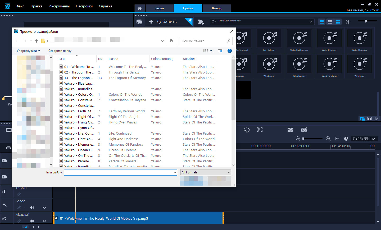Toggle the file dialog preview pane

tap(220, 51)
